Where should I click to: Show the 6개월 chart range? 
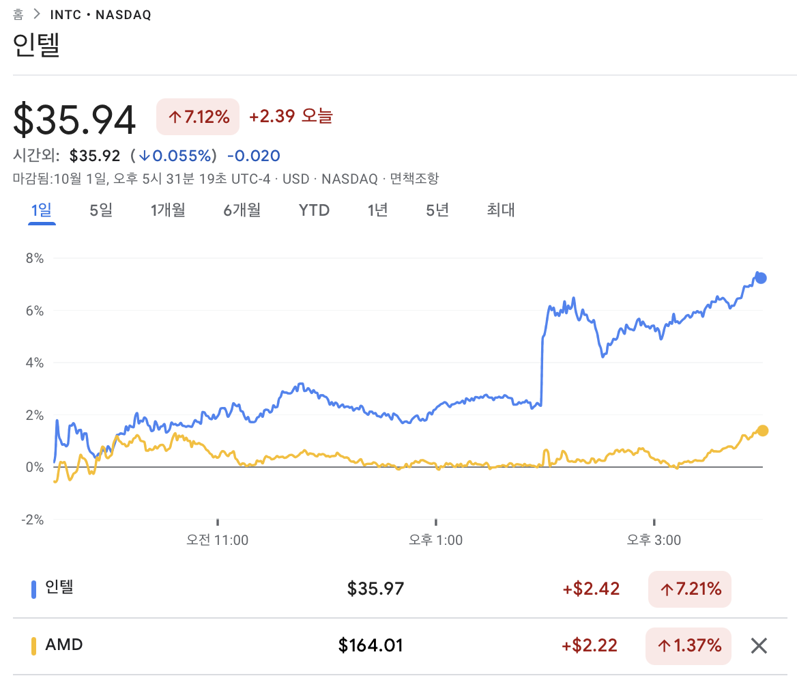242,210
